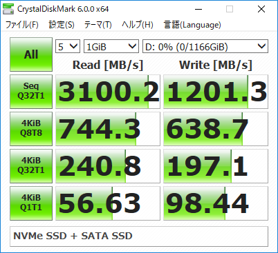Viewport: 278px width, 253px height.
Task: Open the test size dropdown showing 1GiB
Action: pos(111,46)
